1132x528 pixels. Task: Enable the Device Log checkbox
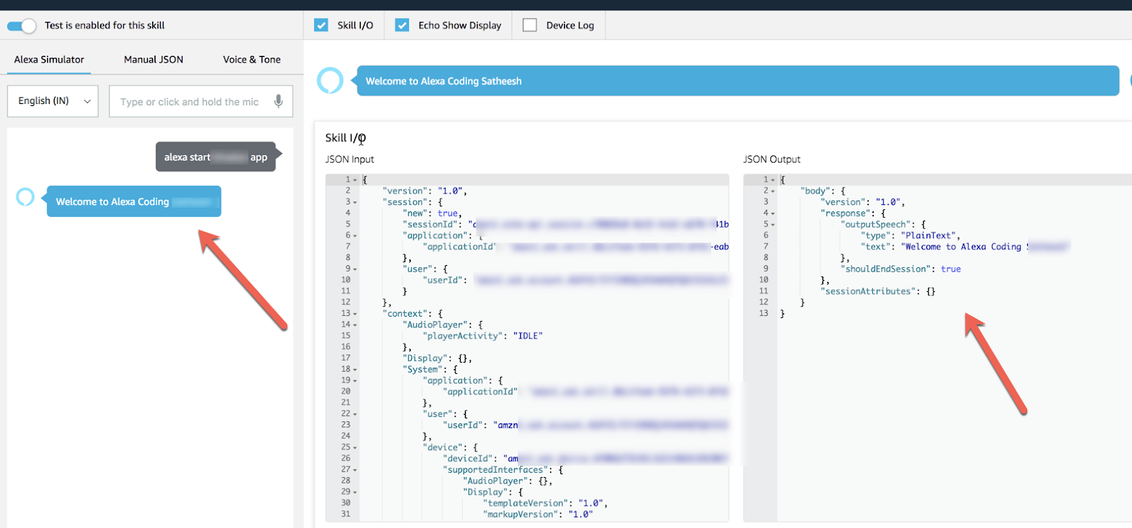(x=530, y=25)
